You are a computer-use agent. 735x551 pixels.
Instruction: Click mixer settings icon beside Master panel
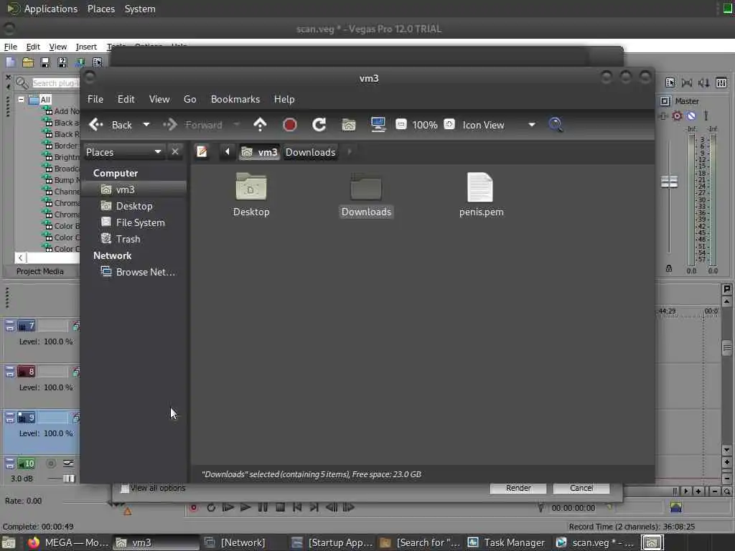[721, 83]
